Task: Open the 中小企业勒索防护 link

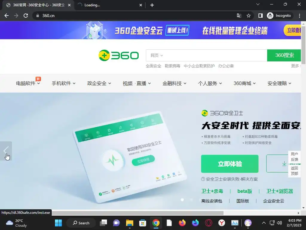Action: point(199,66)
